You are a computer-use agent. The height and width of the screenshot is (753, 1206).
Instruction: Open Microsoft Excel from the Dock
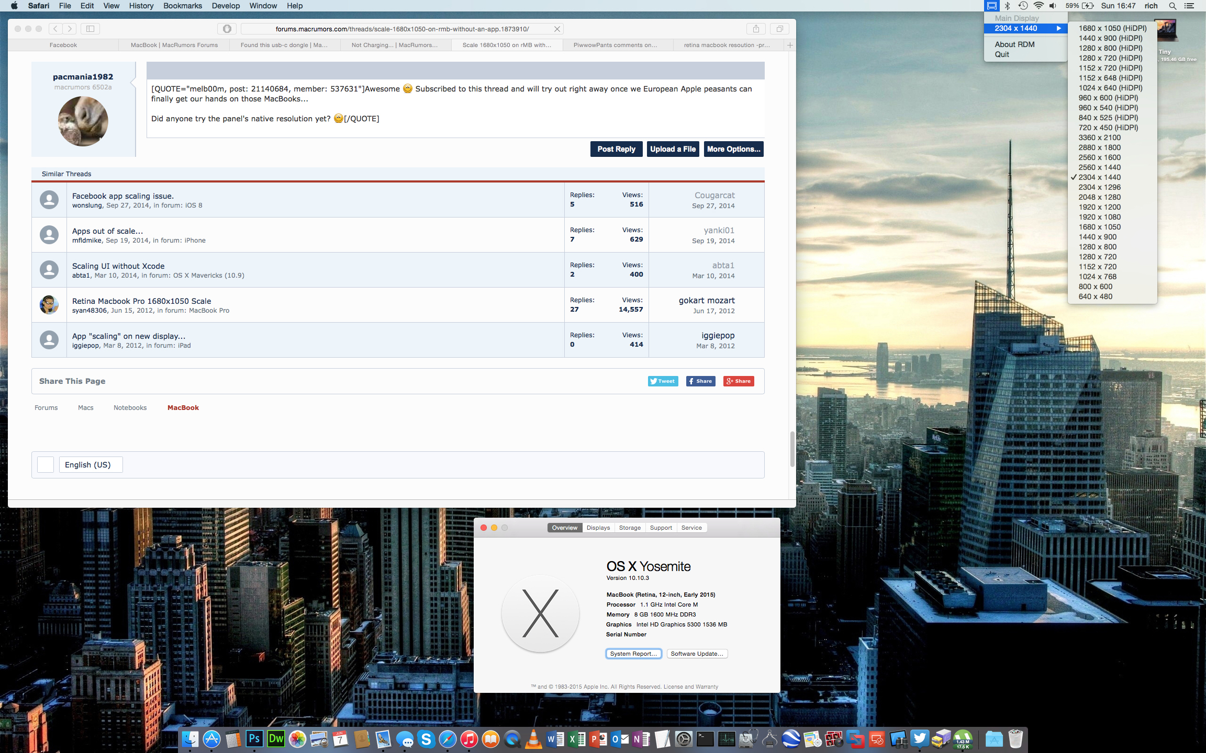tap(576, 739)
